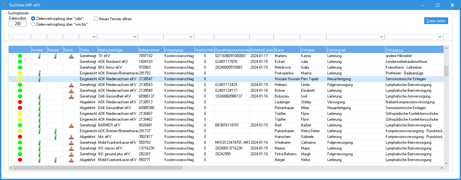Click the stamp icon in the Martens row

tap(71, 56)
